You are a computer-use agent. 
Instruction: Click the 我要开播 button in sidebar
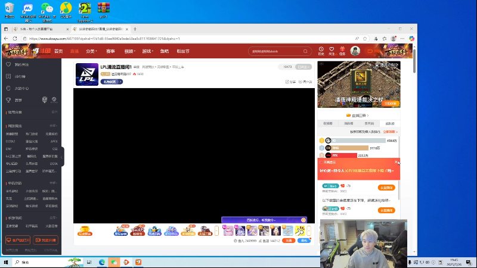[x=46, y=240]
